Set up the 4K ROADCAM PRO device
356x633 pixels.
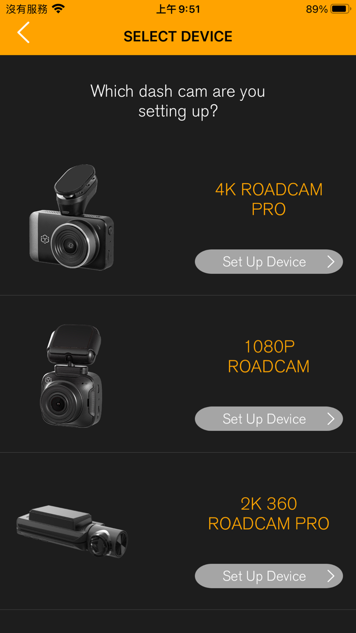[269, 262]
